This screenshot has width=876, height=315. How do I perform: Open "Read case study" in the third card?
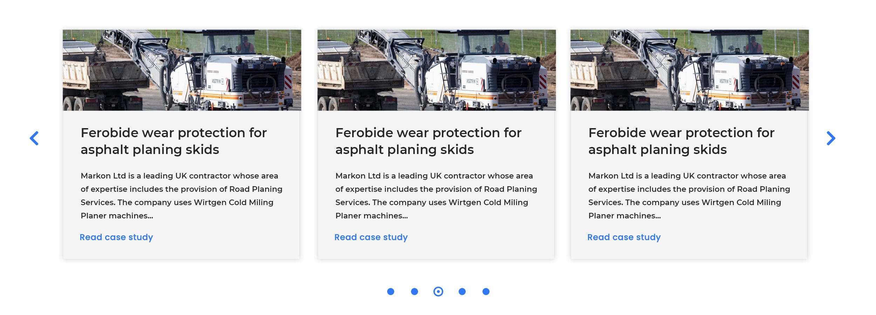624,237
